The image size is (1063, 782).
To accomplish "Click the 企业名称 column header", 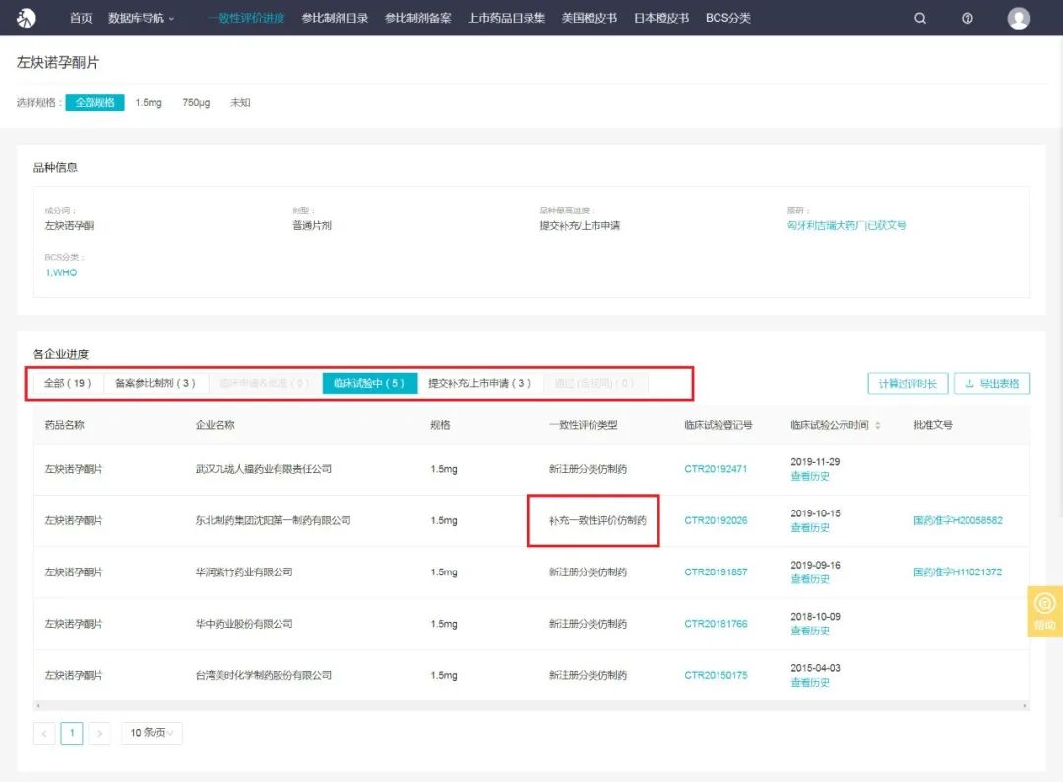I will click(x=215, y=425).
